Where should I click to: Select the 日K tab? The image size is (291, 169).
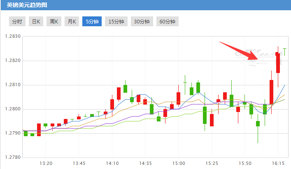click(36, 22)
